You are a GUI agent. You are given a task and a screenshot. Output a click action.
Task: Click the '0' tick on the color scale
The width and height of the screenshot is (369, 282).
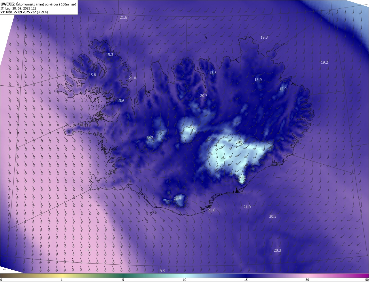pos(1,280)
